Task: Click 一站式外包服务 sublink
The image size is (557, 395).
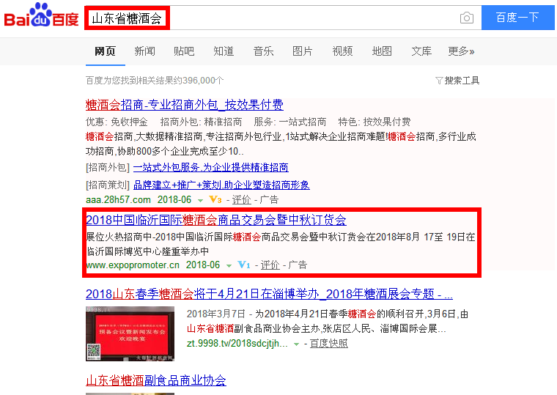Action: coord(210,167)
